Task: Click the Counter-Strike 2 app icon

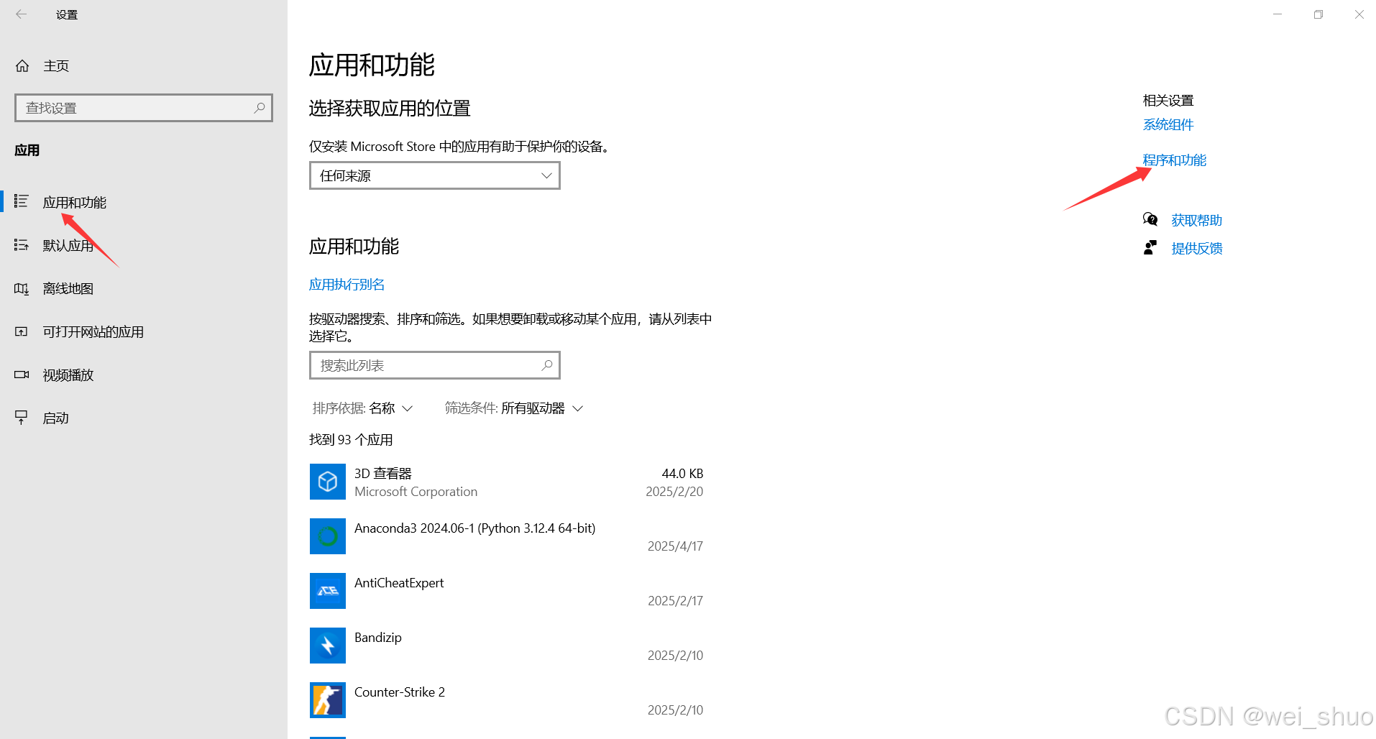Action: (x=328, y=700)
